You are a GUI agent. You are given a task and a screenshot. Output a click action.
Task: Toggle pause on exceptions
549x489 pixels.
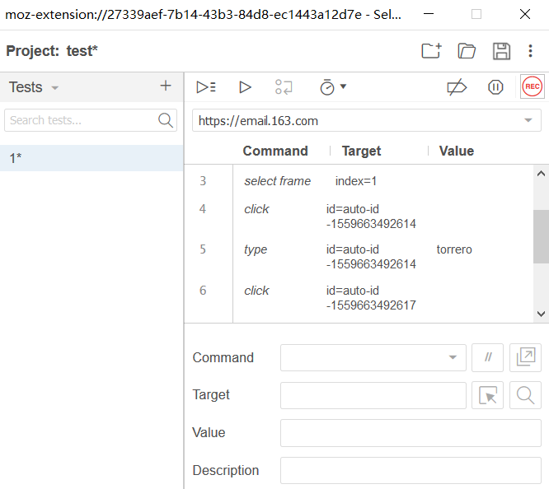495,87
